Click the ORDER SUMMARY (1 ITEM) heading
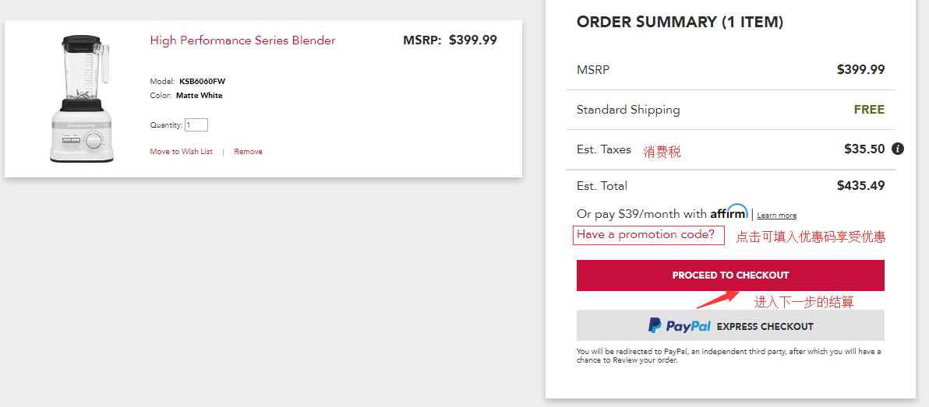This screenshot has height=407, width=929. point(680,23)
